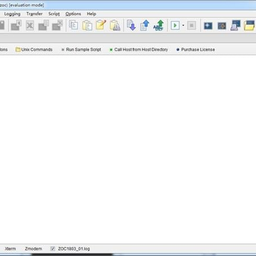Click the gray window icon with small X
The image size is (256, 256).
coord(58,25)
